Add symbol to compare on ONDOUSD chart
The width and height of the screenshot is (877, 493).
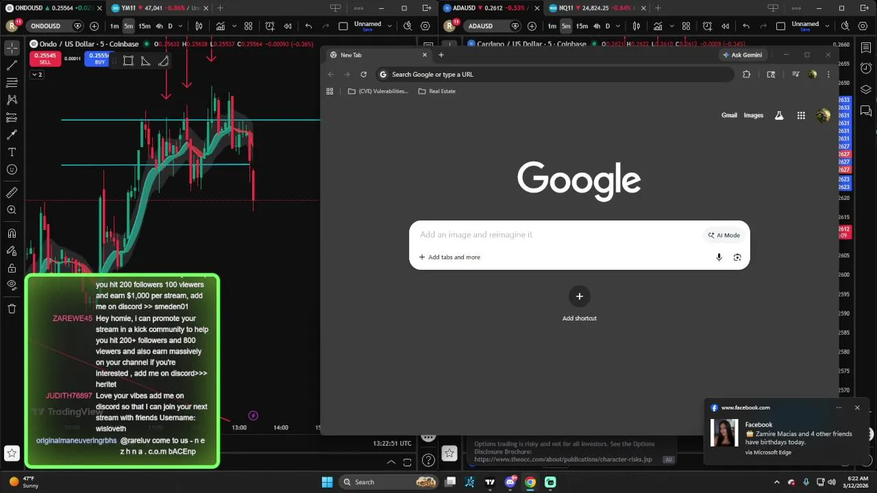pos(94,26)
